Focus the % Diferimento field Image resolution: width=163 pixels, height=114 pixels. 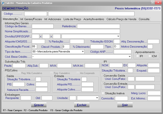[x=97, y=47]
